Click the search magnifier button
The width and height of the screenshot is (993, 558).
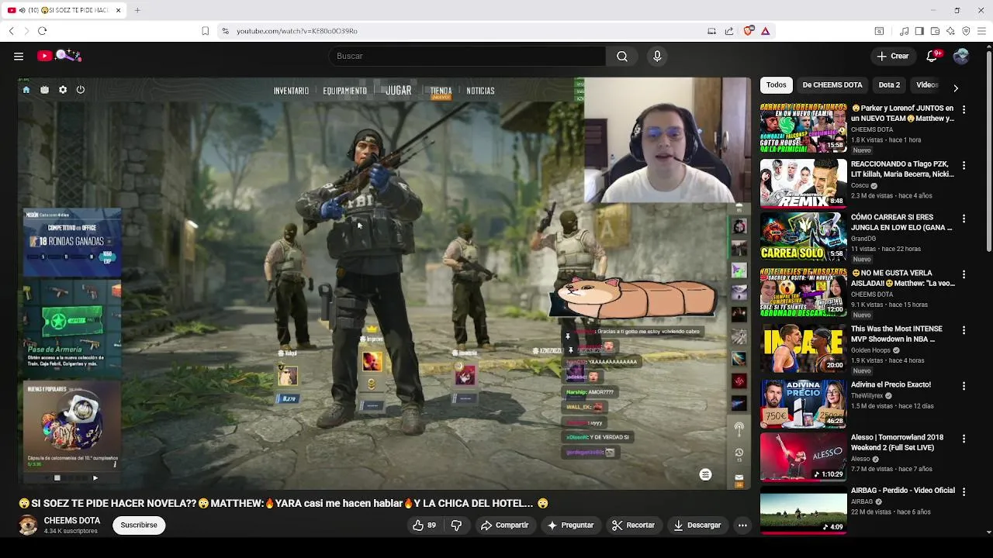621,56
